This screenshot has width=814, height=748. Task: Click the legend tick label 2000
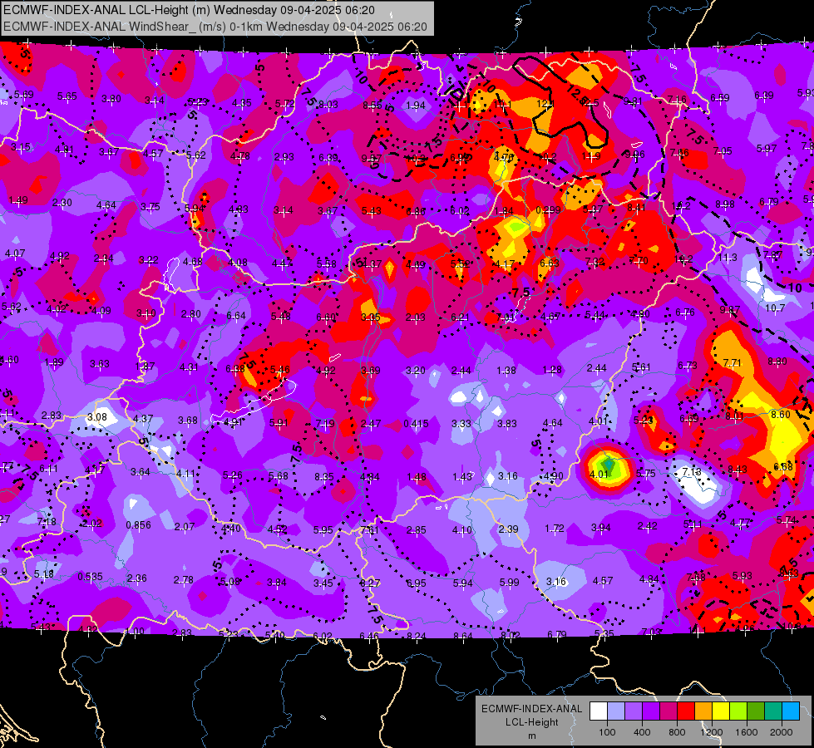(782, 732)
